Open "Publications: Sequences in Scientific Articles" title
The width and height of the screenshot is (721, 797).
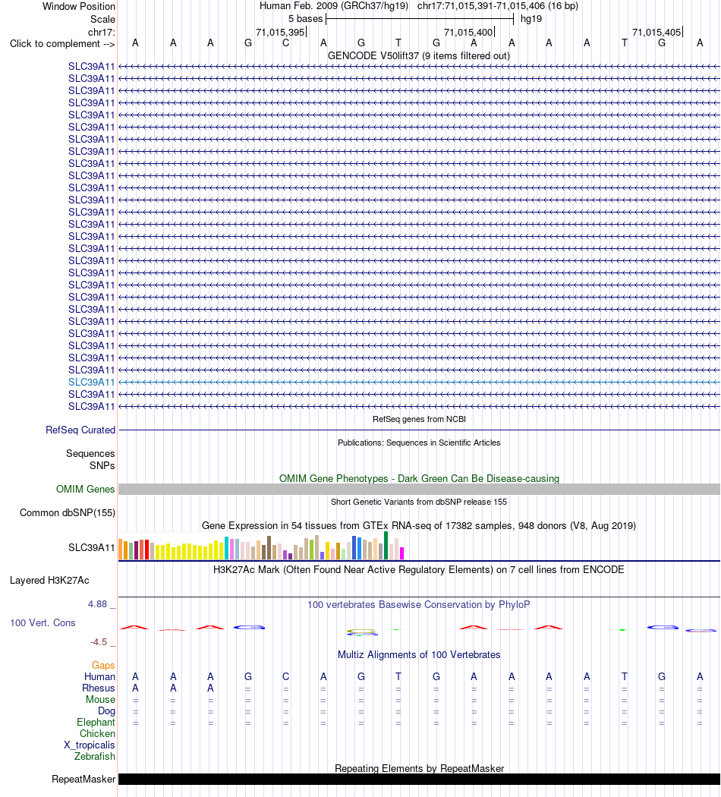419,443
